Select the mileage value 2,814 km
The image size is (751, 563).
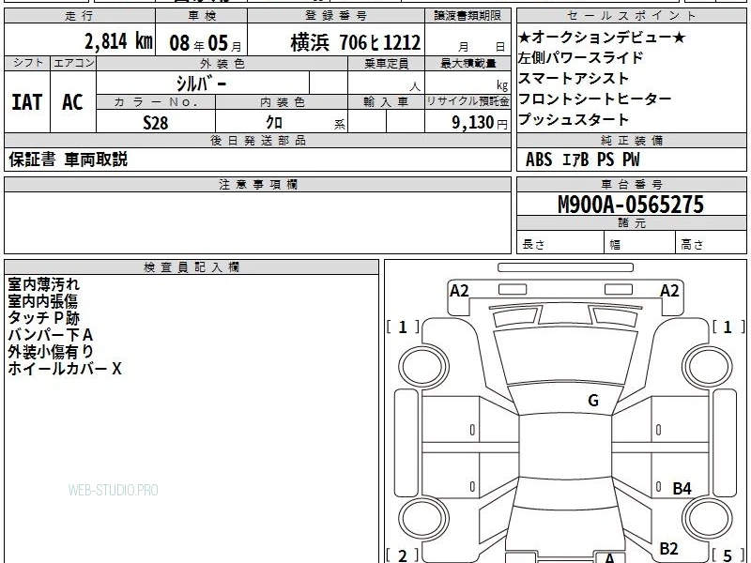point(118,41)
